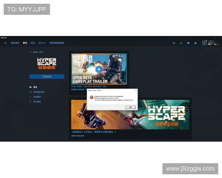
Task: Open 游戏最新消息 in the sidebar
Action: tap(39, 92)
